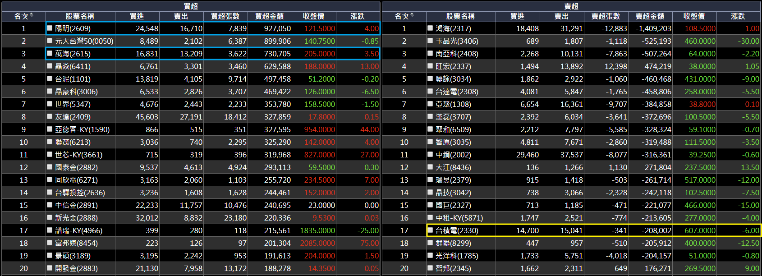This screenshot has width=762, height=276.
Task: Open stock name 智原(3035)
Action: point(453,142)
